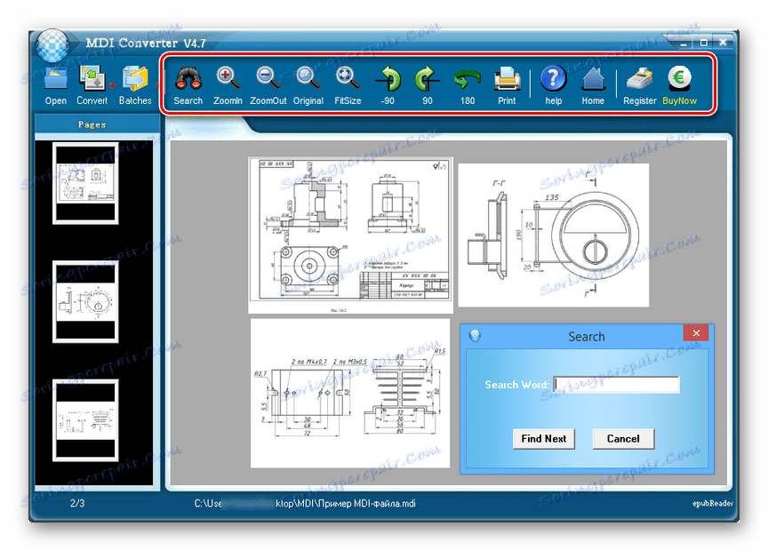Click the MDI file path in status bar
The width and height of the screenshot is (768, 551).
coord(305,504)
